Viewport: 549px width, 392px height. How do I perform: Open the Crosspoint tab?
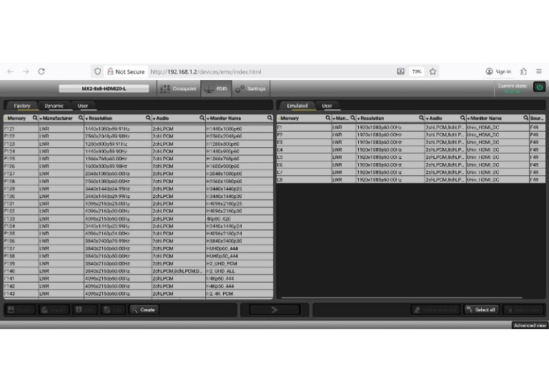pyautogui.click(x=179, y=89)
